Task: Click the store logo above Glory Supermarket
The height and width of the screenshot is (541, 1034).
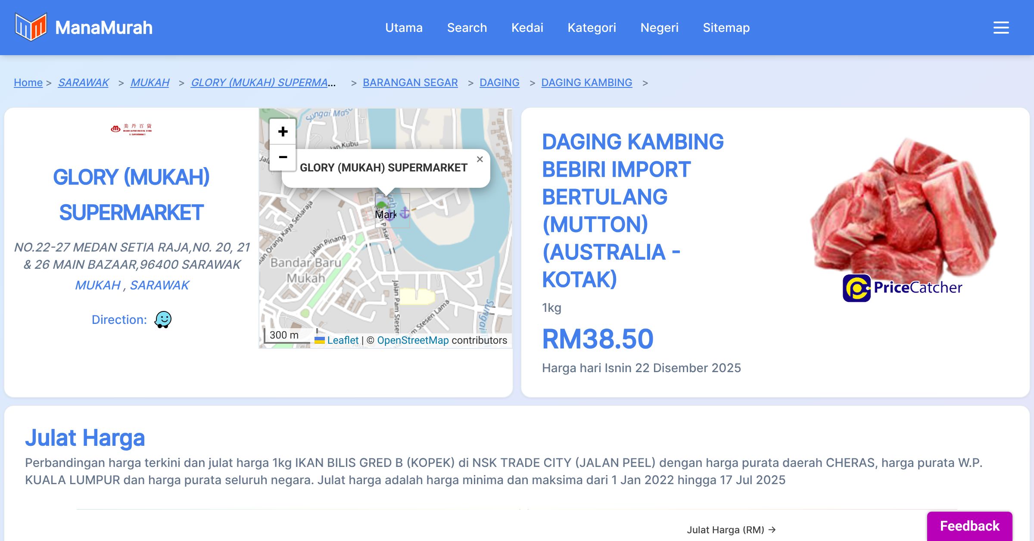Action: (x=131, y=129)
